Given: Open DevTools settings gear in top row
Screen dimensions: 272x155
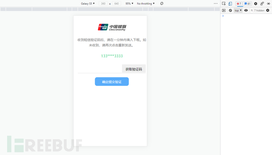Looking at the screenshot, I should tap(255, 4).
